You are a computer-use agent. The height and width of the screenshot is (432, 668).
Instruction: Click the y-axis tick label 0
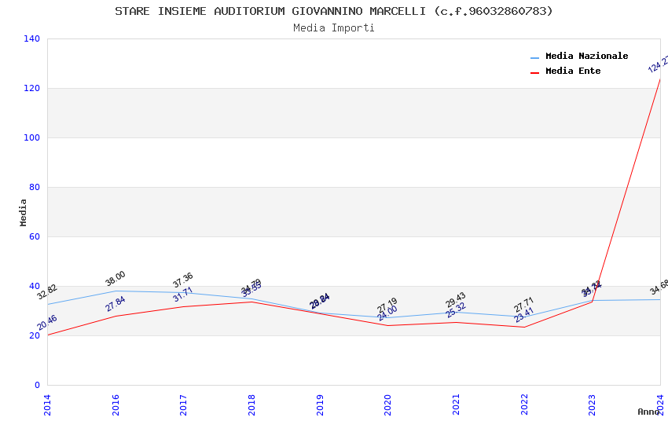[38, 385]
